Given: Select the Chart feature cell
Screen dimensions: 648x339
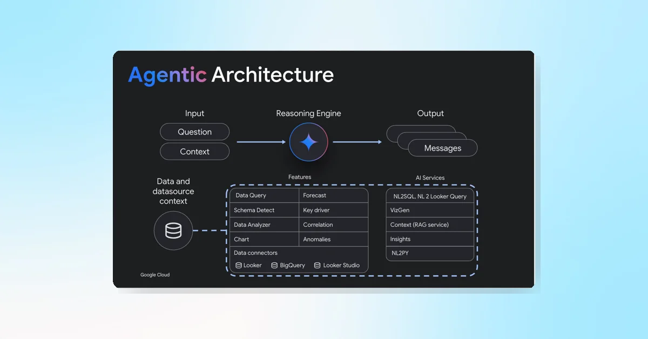Looking at the screenshot, I should pyautogui.click(x=265, y=239).
